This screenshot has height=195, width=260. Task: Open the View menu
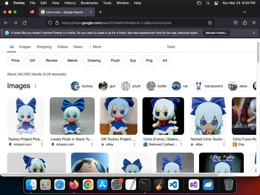[55, 3]
